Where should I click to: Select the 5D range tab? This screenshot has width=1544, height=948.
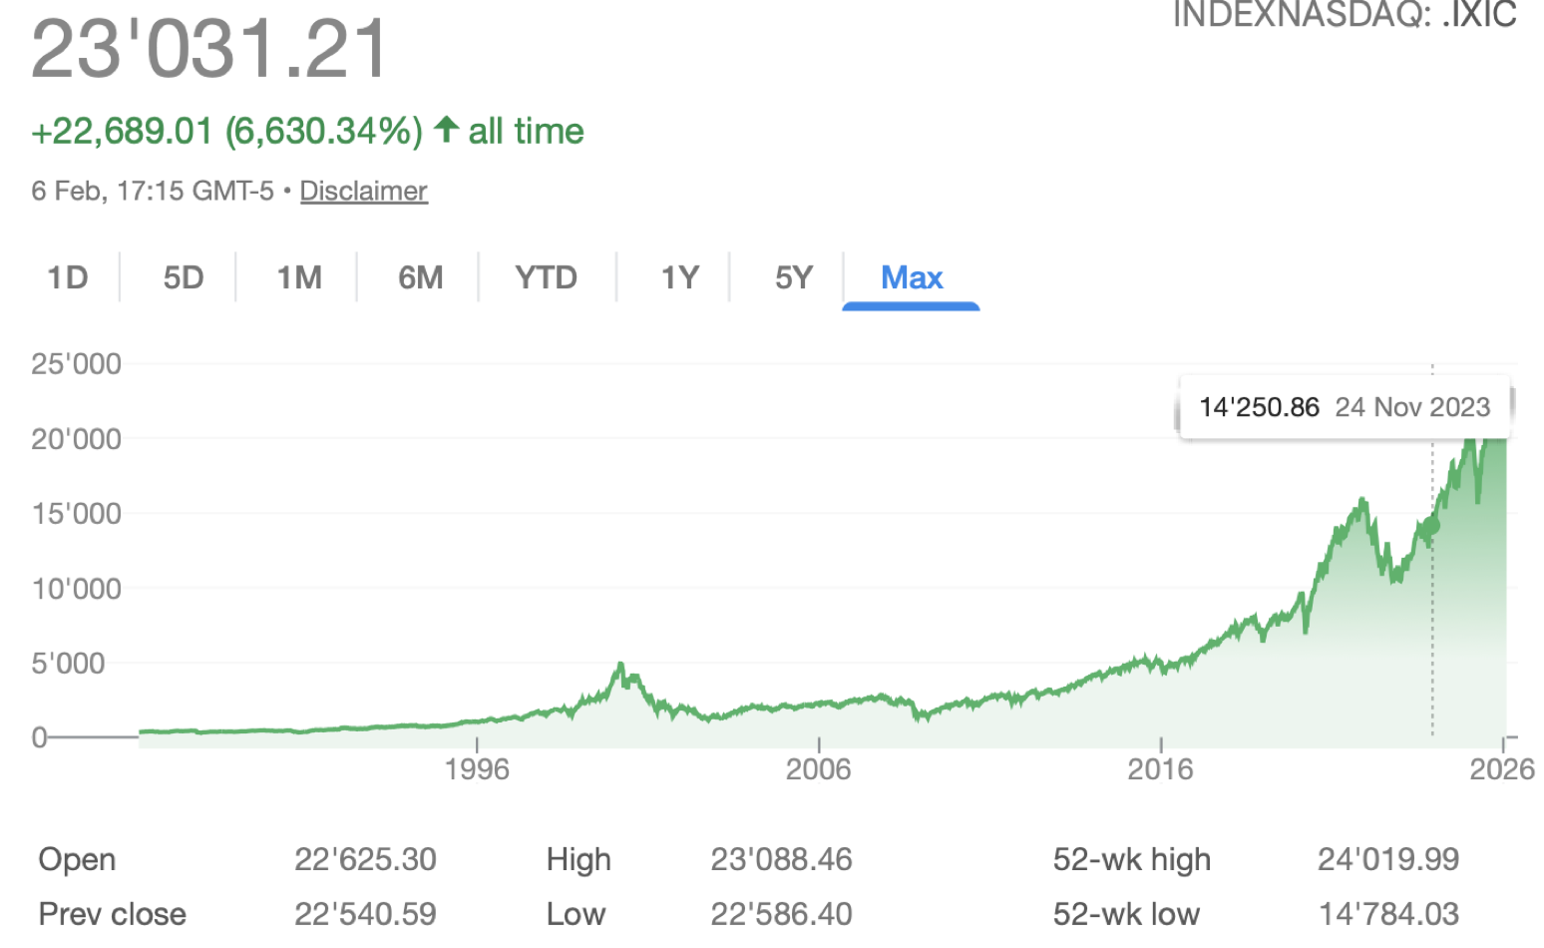(x=184, y=277)
